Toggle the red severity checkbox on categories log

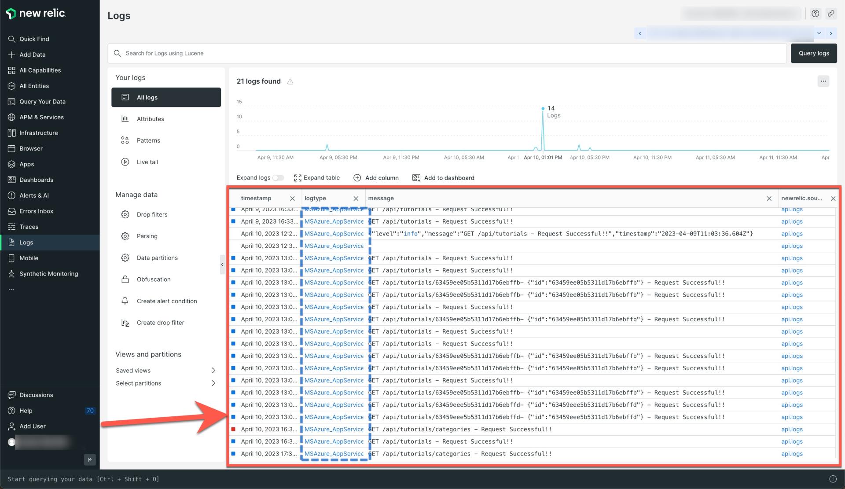click(x=233, y=429)
